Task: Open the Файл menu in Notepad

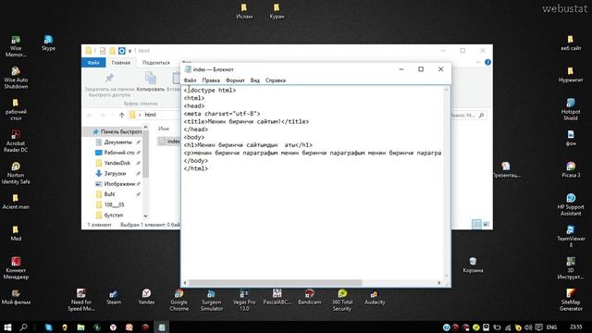Action: click(x=190, y=80)
